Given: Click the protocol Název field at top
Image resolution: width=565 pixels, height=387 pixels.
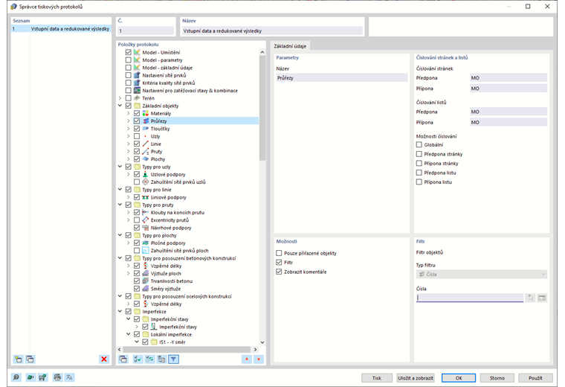Looking at the screenshot, I should click(272, 31).
